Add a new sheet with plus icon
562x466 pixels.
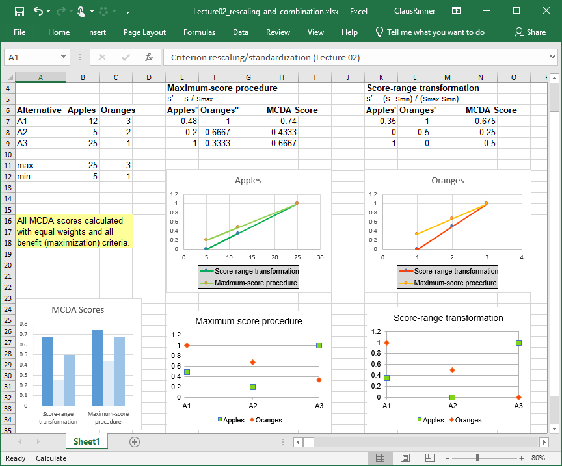click(x=135, y=442)
